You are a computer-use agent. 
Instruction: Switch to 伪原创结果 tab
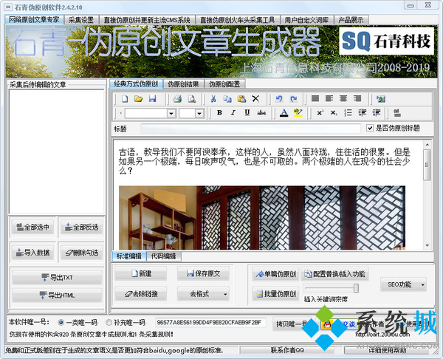pyautogui.click(x=183, y=84)
